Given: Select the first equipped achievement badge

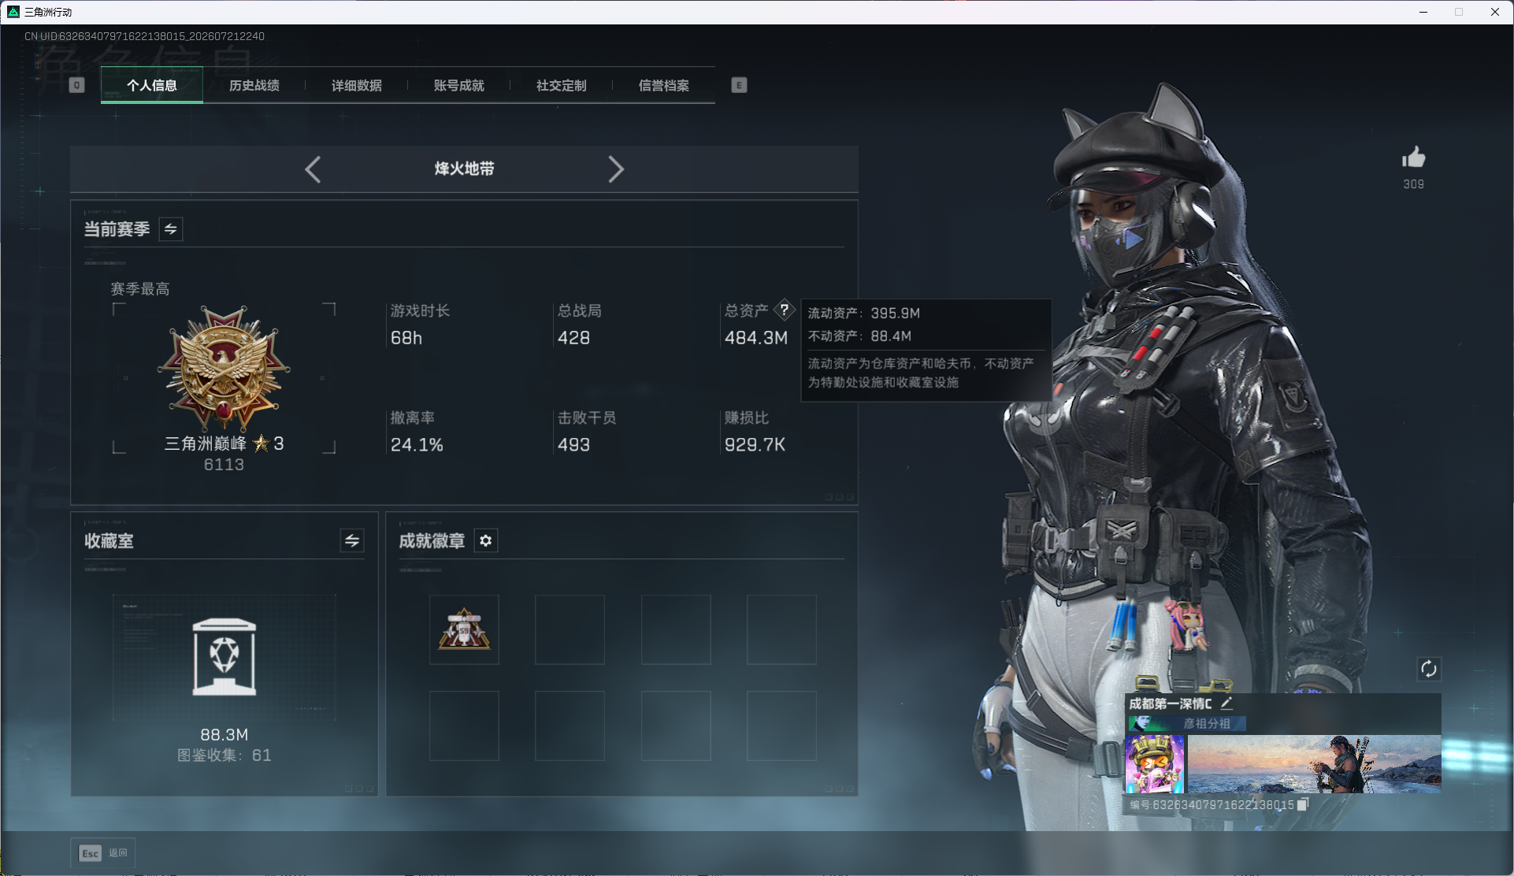Looking at the screenshot, I should pos(464,629).
